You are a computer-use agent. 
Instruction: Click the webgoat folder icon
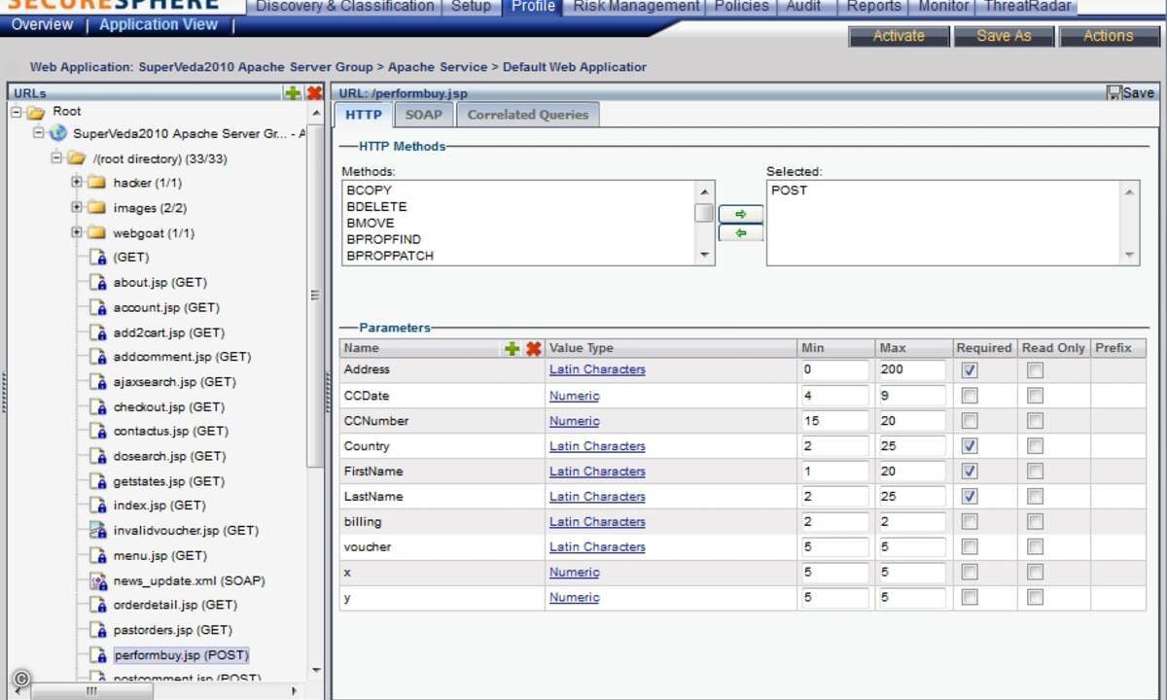tap(96, 233)
